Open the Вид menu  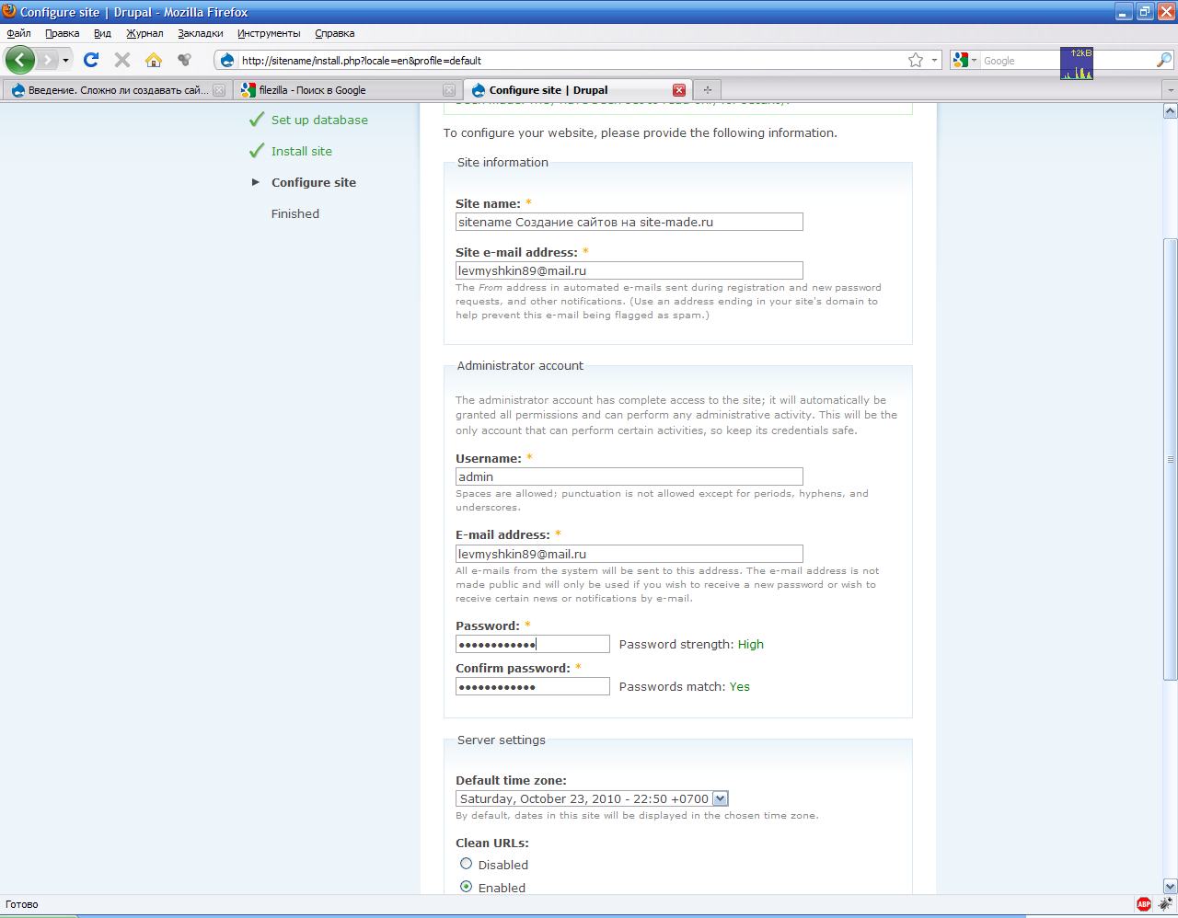pos(102,33)
